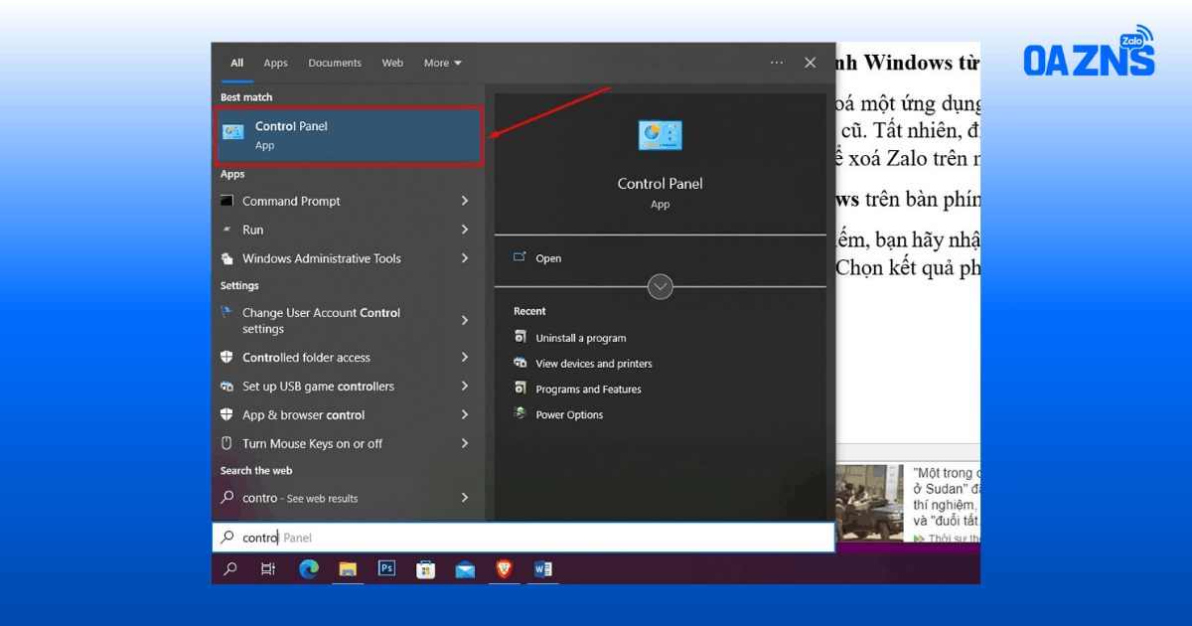Launch Brave browser from the taskbar
The height and width of the screenshot is (626, 1192).
(x=505, y=569)
